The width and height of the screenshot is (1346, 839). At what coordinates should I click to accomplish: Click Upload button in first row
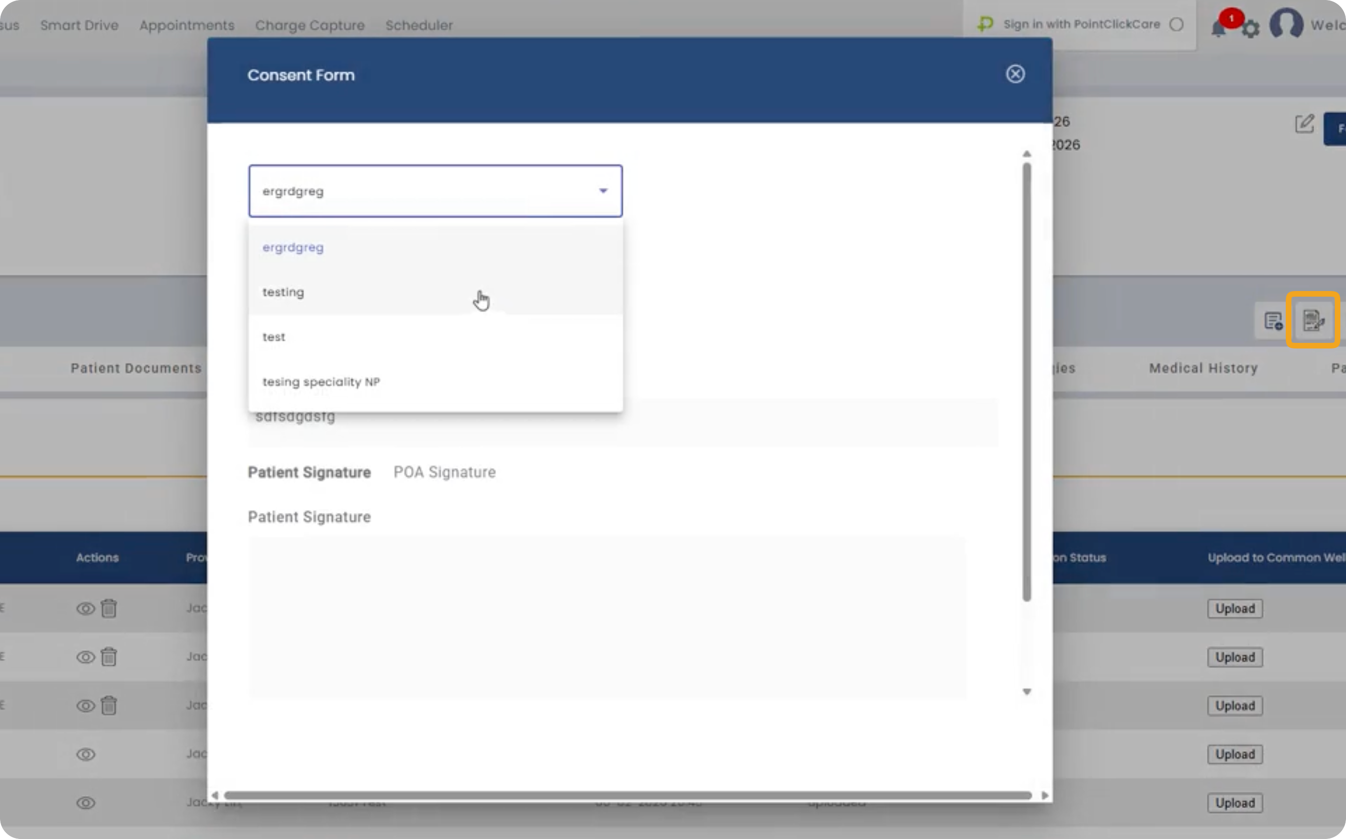pos(1234,609)
